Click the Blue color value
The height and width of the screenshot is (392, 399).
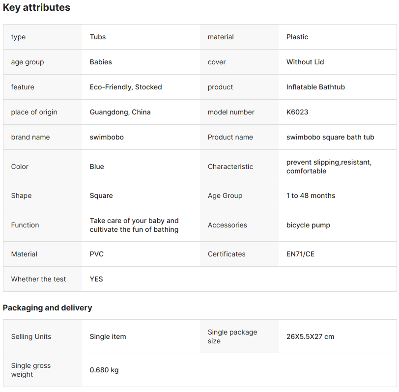[97, 167]
